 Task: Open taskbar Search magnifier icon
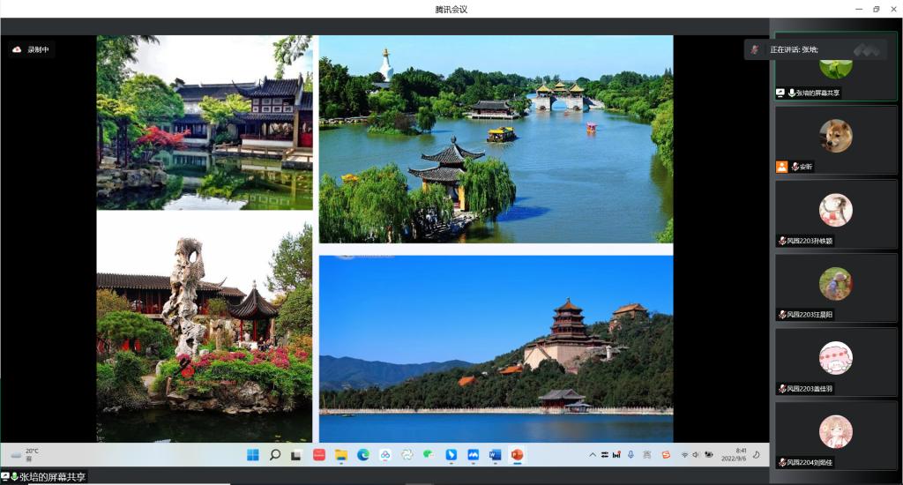[x=275, y=455]
